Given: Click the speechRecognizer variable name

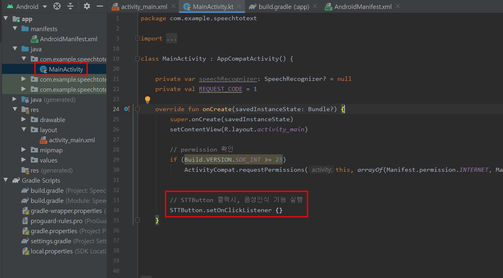Looking at the screenshot, I should click(228, 79).
